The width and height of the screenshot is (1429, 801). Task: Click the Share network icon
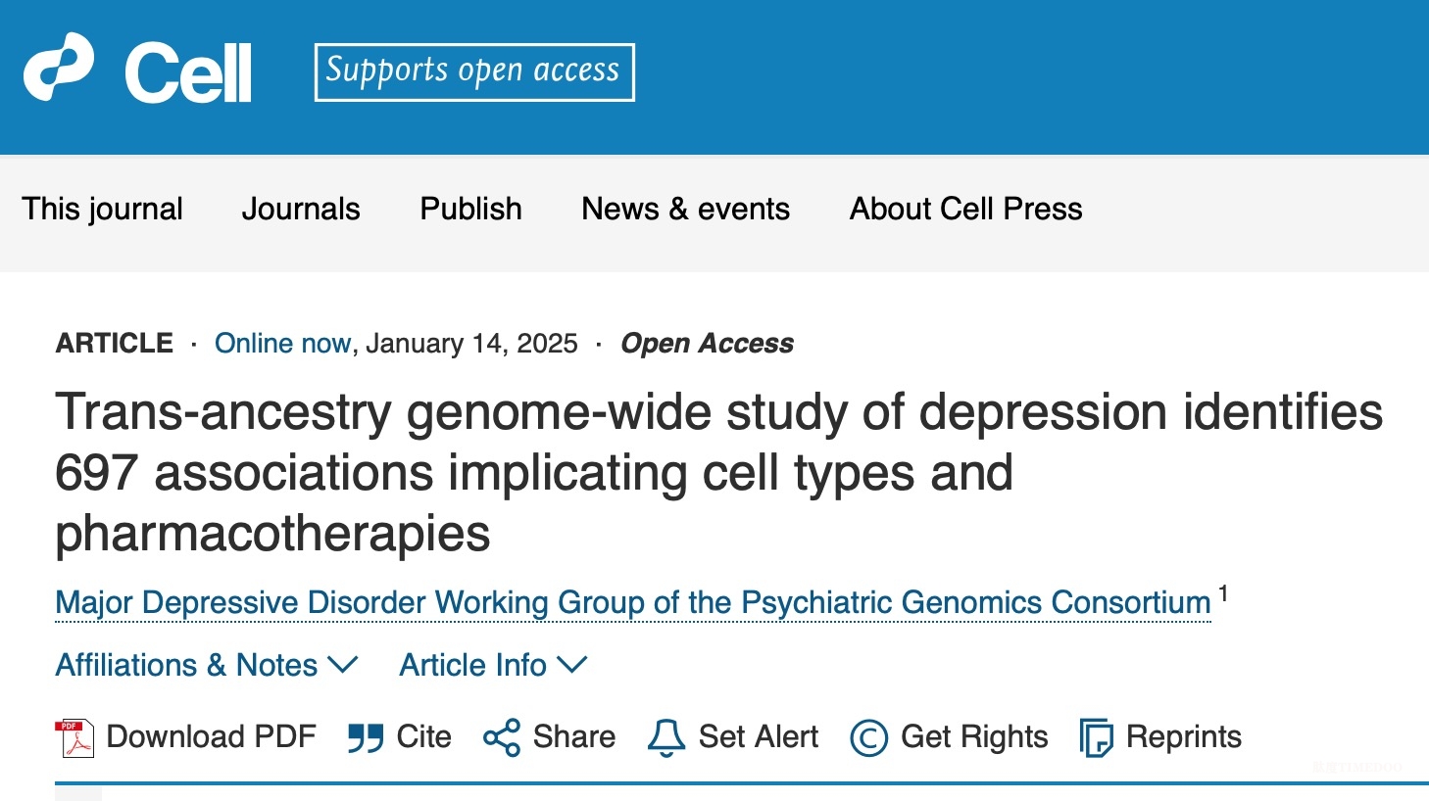point(502,737)
